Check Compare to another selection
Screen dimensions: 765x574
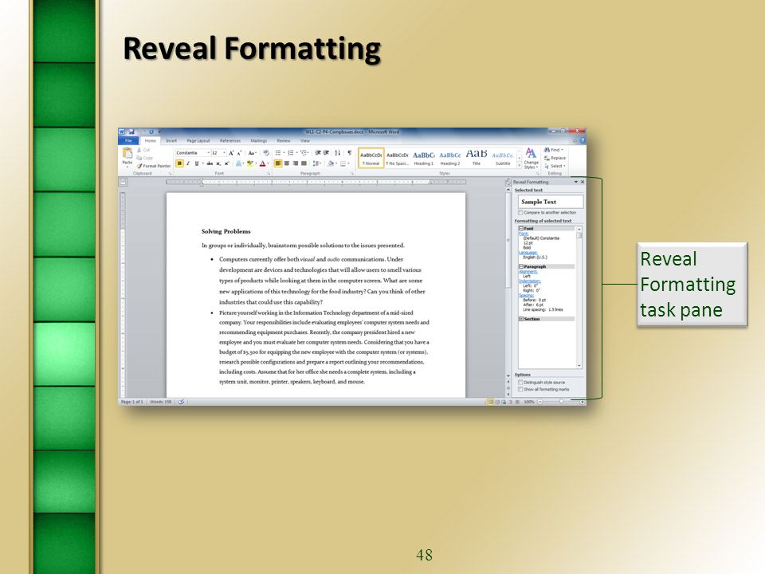pos(520,212)
